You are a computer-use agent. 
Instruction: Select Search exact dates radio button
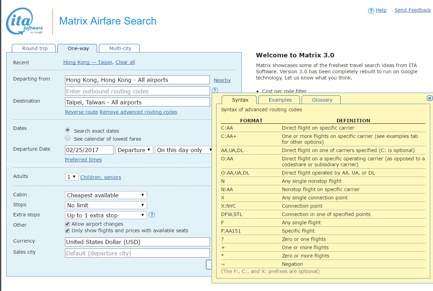tap(68, 130)
